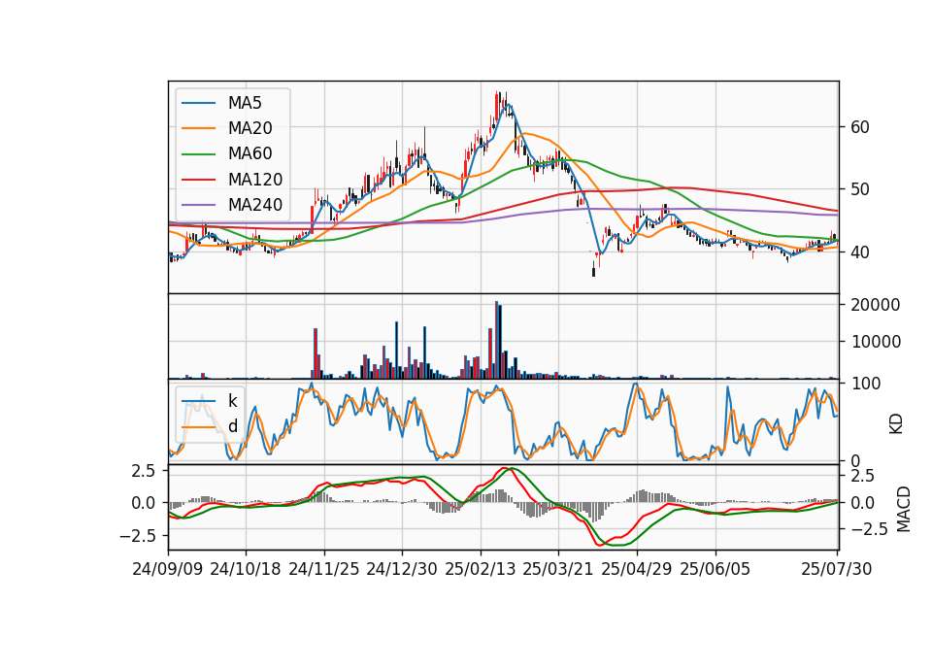Image resolution: width=932 pixels, height=670 pixels.
Task: Click the k legend label in KD panel
Action: pos(232,401)
